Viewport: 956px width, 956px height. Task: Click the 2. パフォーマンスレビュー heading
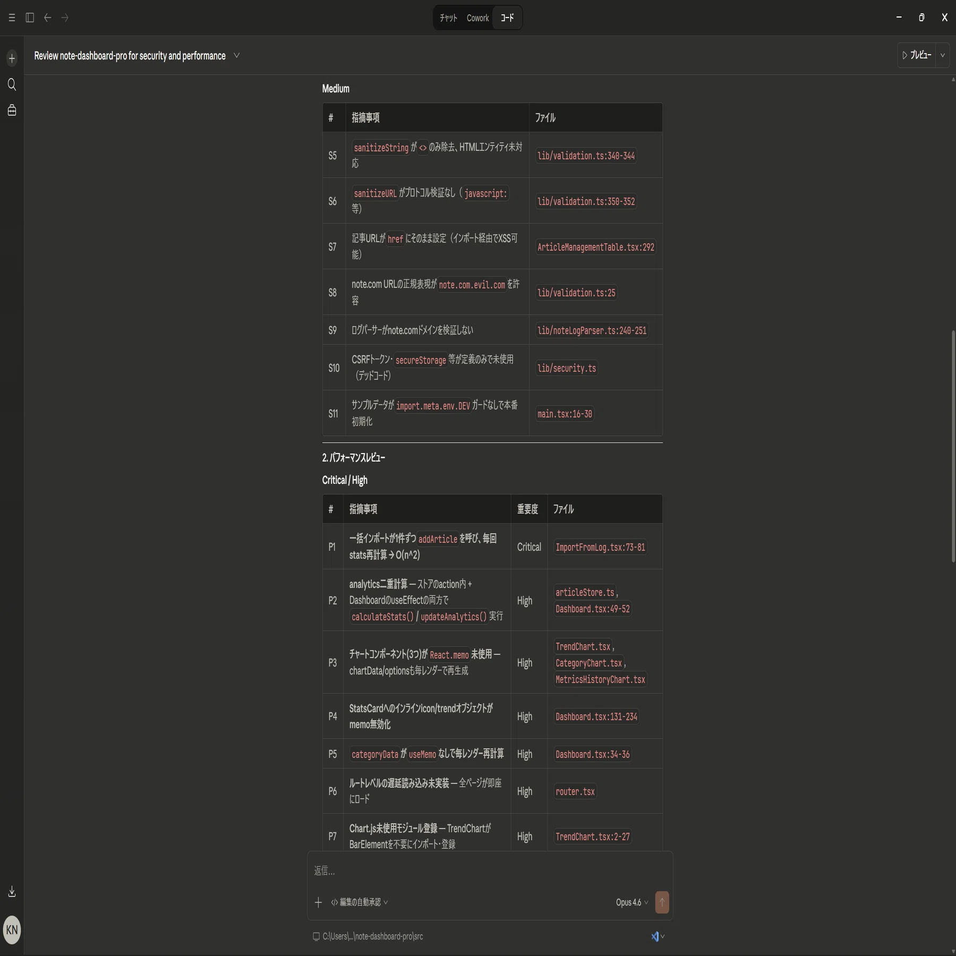[x=354, y=457]
